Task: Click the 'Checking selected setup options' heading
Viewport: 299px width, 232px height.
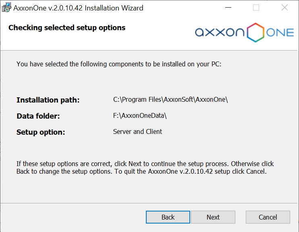Action: 67,28
